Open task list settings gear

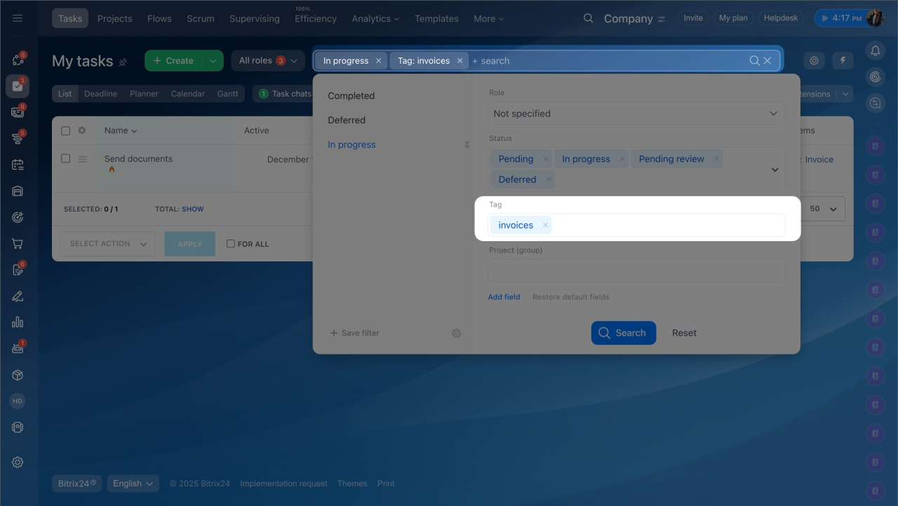click(814, 61)
